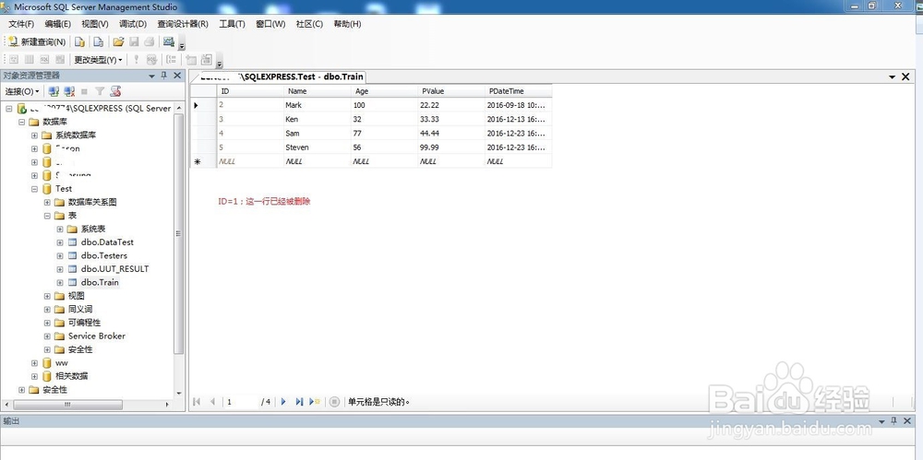Select dbo.Train in the tree
Viewport: 923px width, 460px height.
point(100,282)
